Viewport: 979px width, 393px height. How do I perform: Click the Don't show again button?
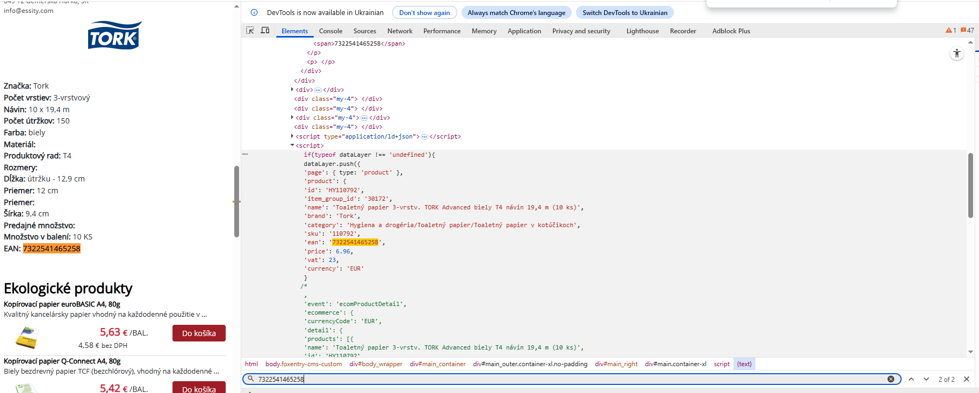tap(424, 13)
